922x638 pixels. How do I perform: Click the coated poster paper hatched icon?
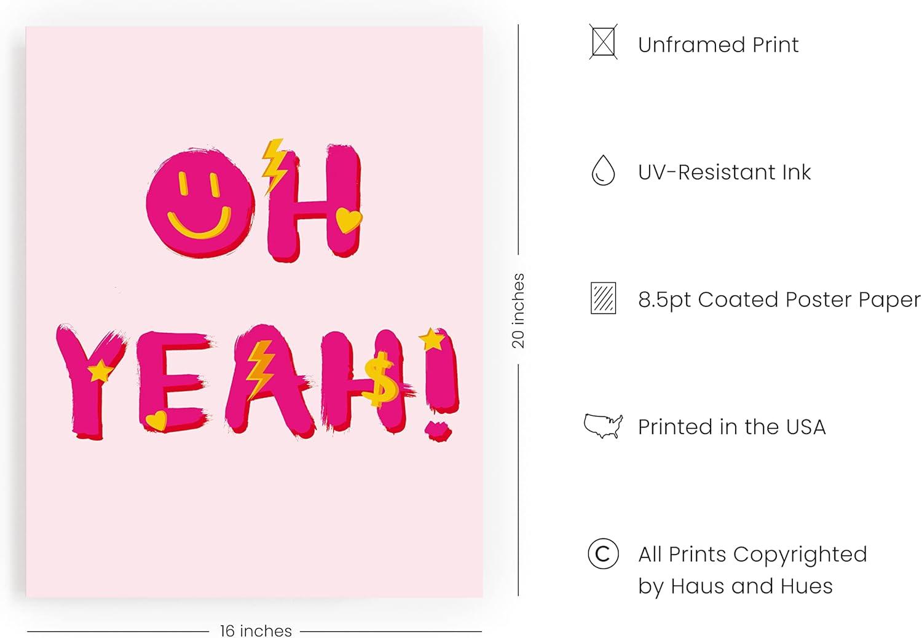click(603, 298)
